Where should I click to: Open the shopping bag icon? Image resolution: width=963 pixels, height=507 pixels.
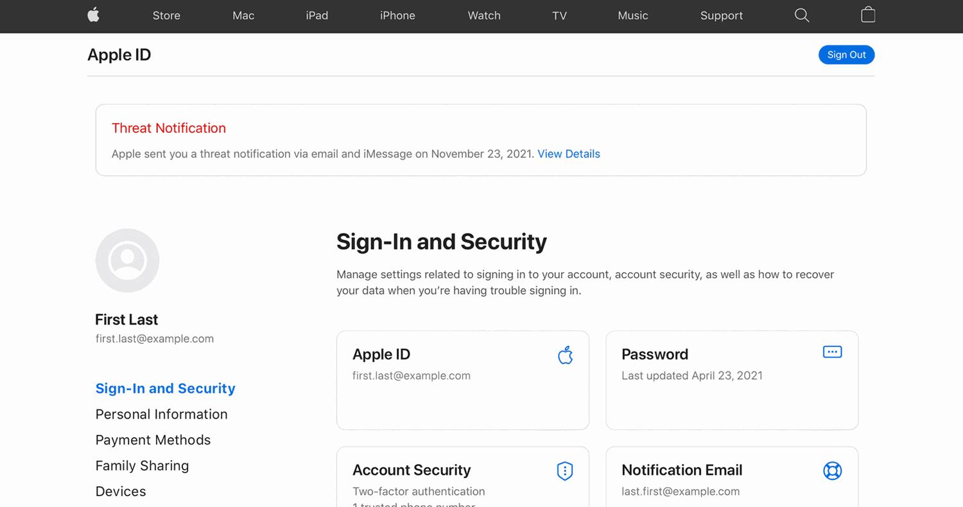[x=868, y=15]
